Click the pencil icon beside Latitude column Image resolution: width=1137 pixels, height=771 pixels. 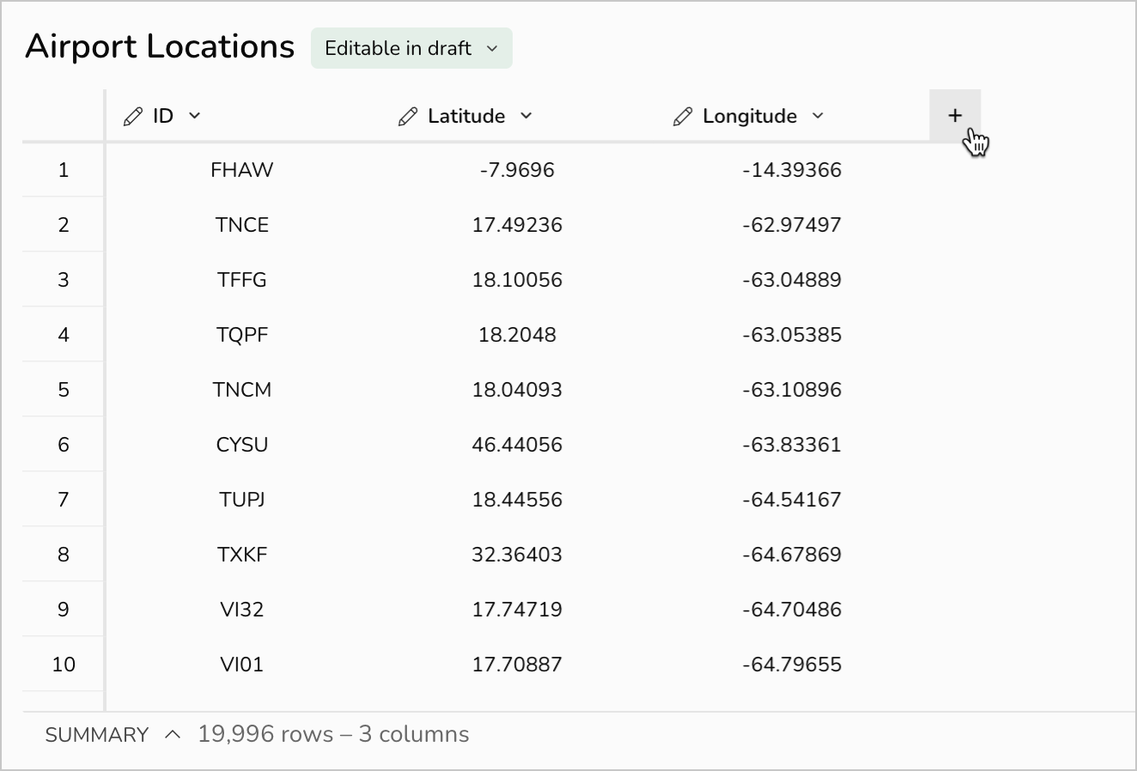pos(408,117)
